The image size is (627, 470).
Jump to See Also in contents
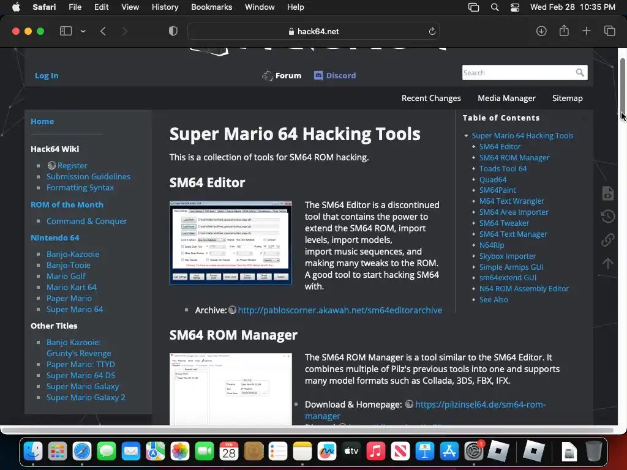click(494, 300)
